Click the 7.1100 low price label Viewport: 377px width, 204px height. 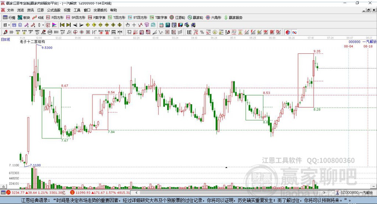tap(35, 165)
